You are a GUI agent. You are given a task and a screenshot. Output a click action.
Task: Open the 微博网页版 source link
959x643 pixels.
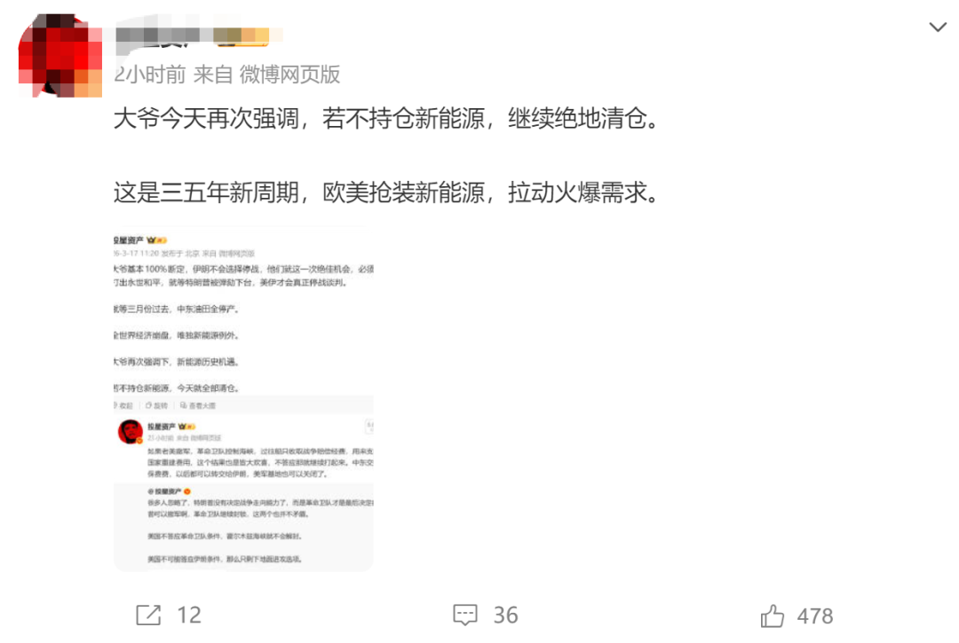(x=289, y=74)
